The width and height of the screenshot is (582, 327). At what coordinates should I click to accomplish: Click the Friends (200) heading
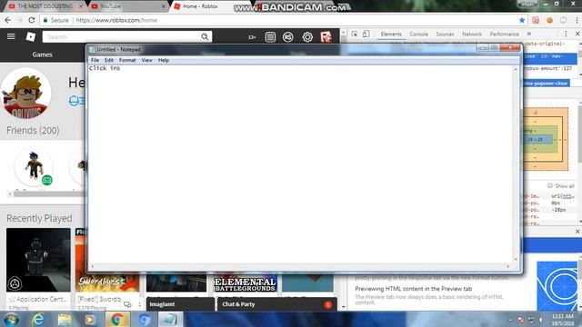tap(33, 131)
